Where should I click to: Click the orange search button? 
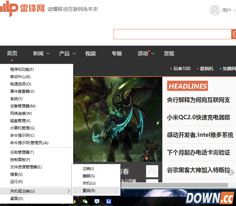pyautogui.click(x=234, y=34)
